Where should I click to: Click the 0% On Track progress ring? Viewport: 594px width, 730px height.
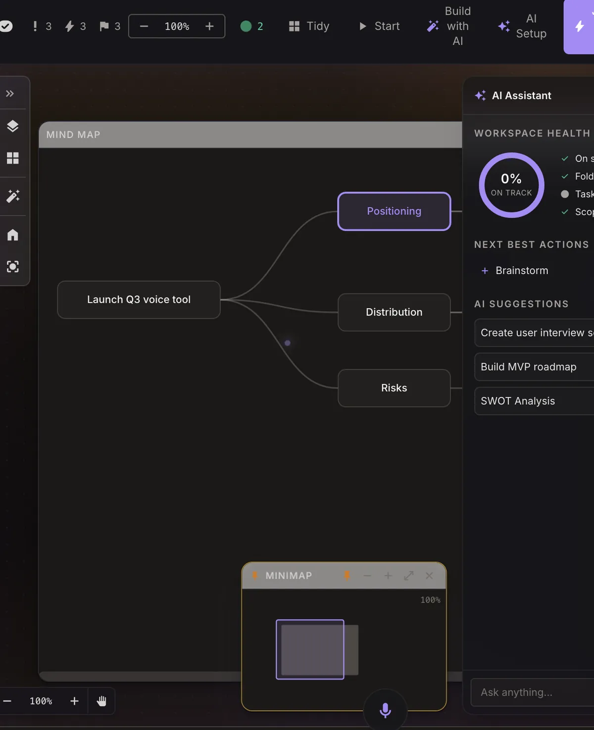[x=511, y=185]
